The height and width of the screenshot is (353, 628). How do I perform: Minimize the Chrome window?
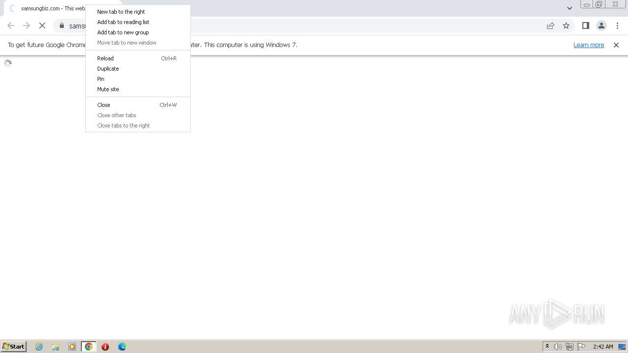(x=586, y=4)
